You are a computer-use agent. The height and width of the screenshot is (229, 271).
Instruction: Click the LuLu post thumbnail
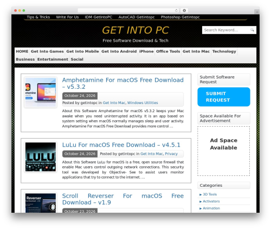pos(41,157)
